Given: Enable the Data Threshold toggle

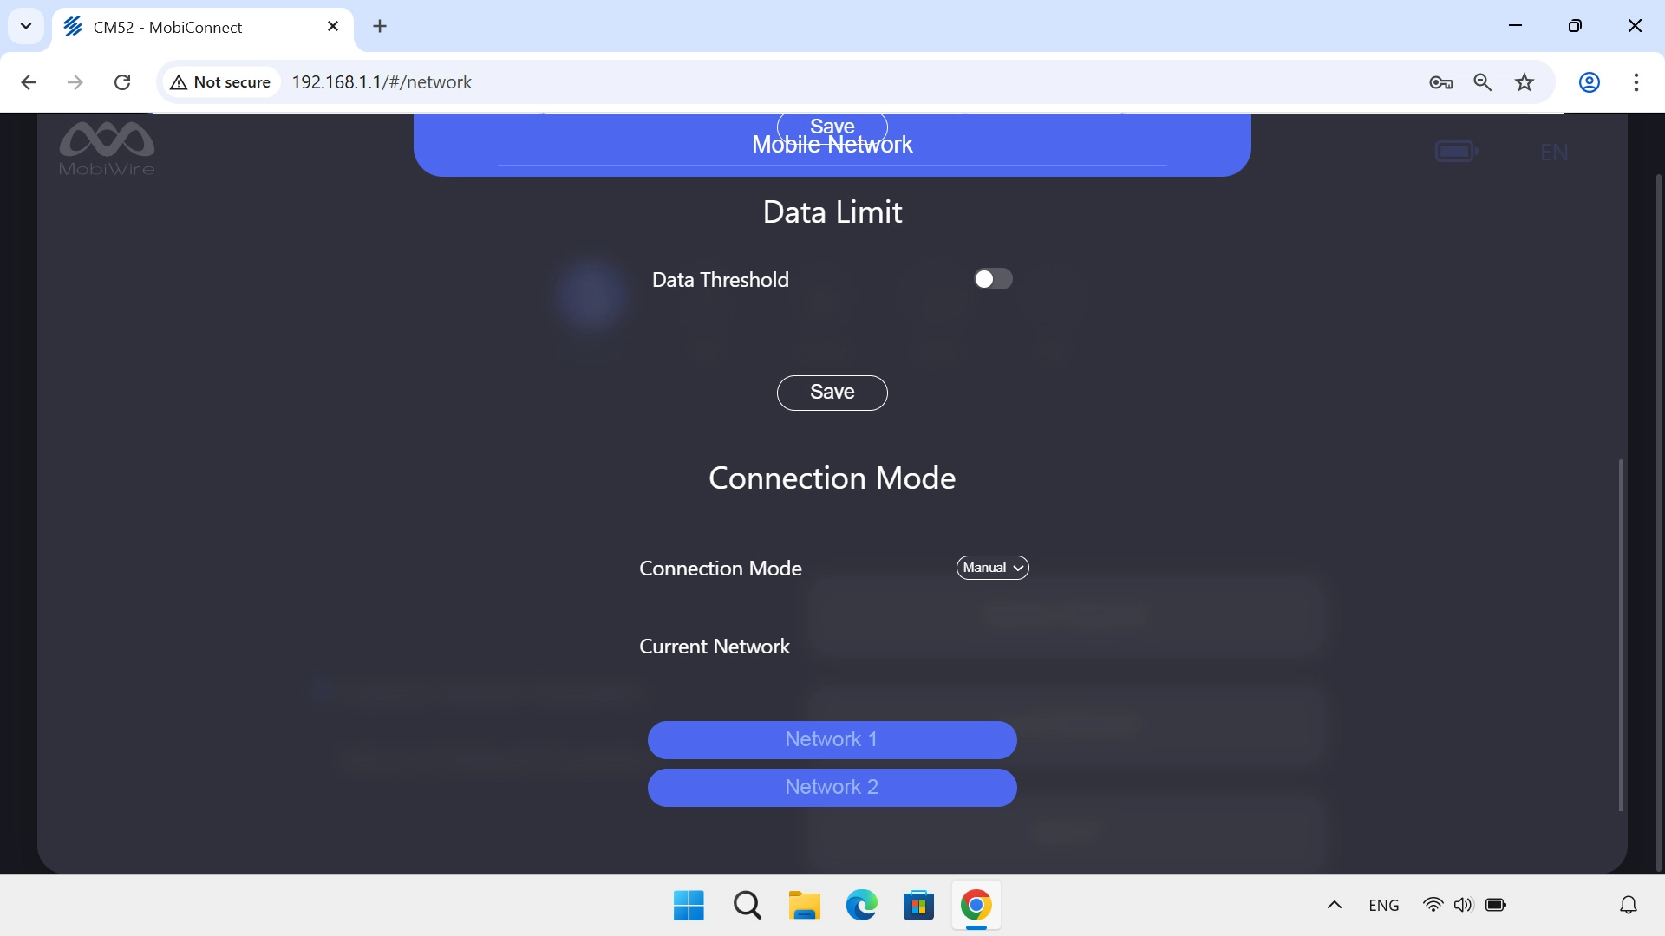Looking at the screenshot, I should click(993, 279).
